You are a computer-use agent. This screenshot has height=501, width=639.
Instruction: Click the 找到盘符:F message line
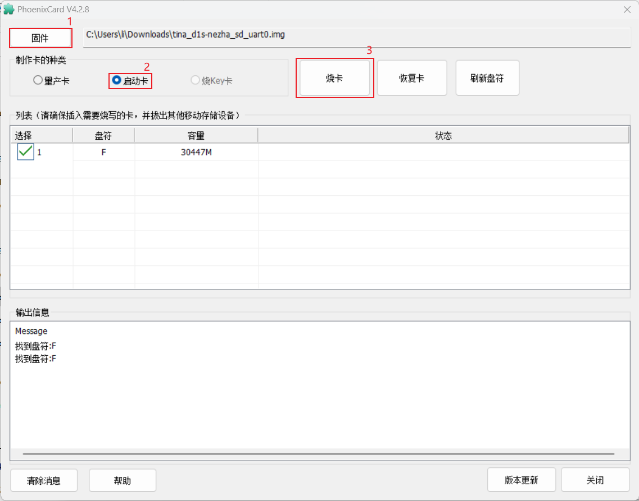point(35,346)
